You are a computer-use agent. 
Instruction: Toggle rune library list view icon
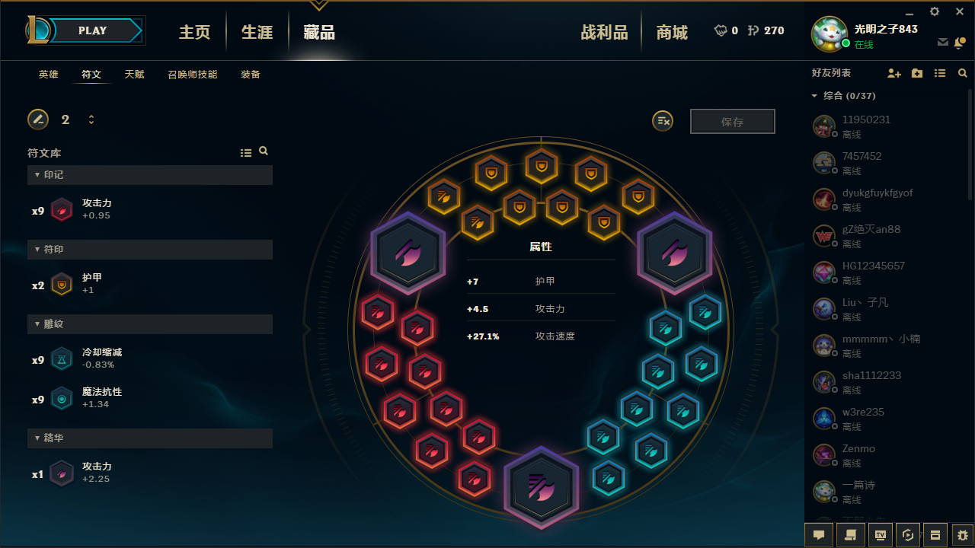tap(246, 153)
